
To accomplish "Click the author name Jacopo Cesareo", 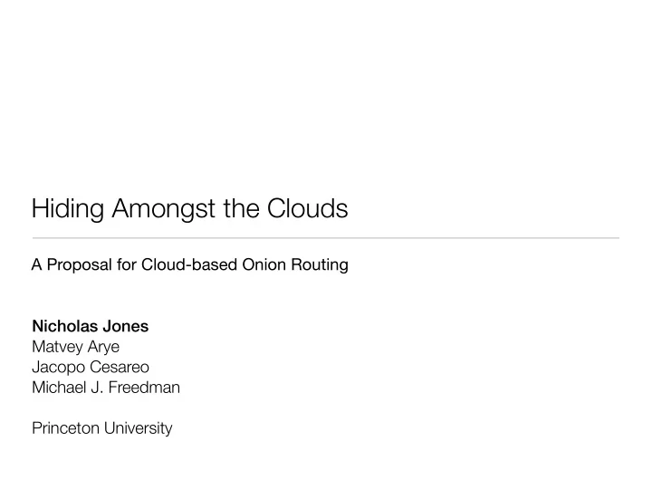I will 91,367.
